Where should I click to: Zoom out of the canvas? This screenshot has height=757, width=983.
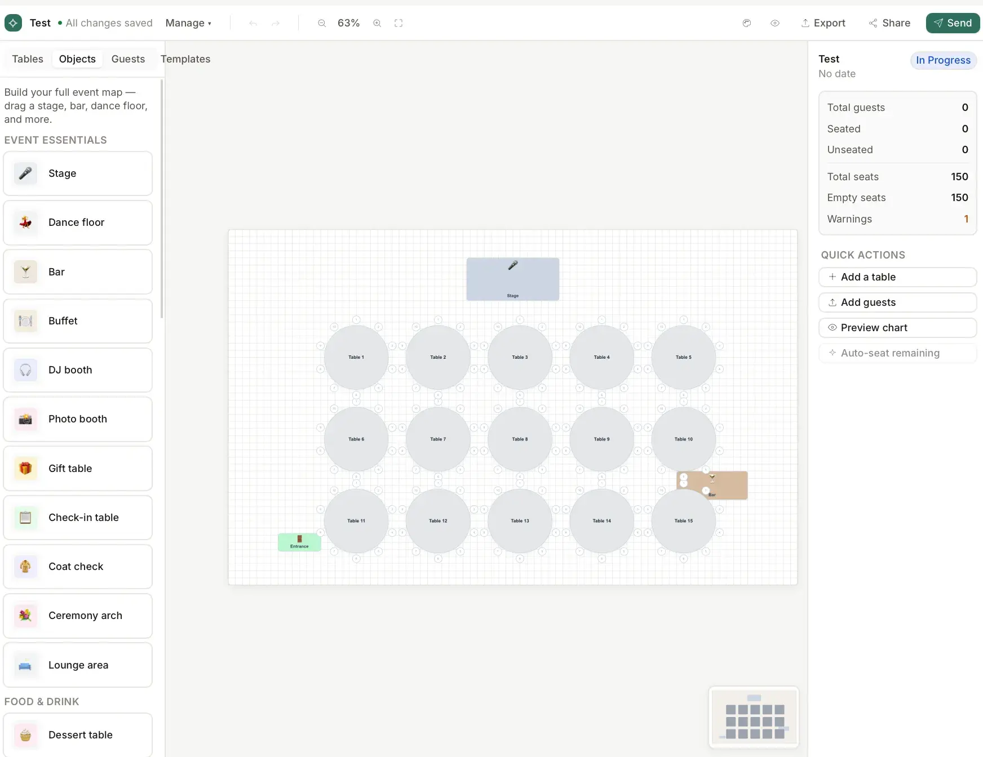click(x=322, y=23)
